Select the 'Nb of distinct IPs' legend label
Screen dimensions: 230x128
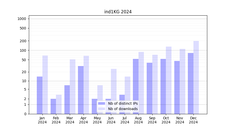point(123,103)
